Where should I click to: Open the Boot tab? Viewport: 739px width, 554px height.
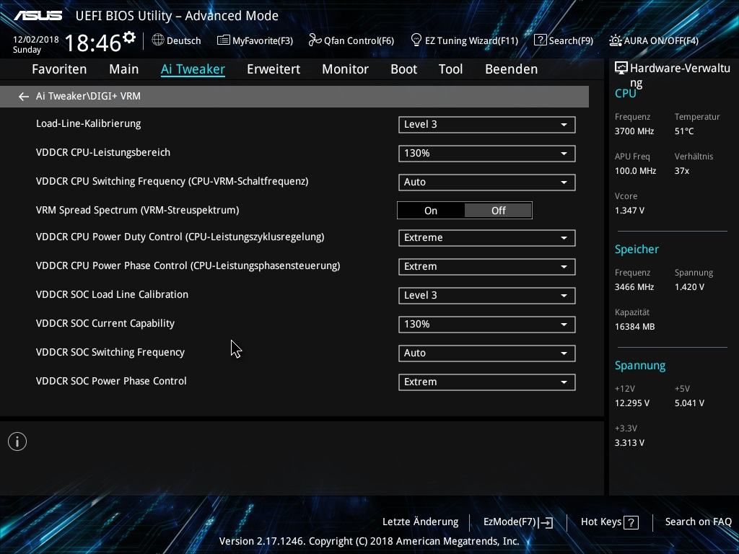[404, 69]
